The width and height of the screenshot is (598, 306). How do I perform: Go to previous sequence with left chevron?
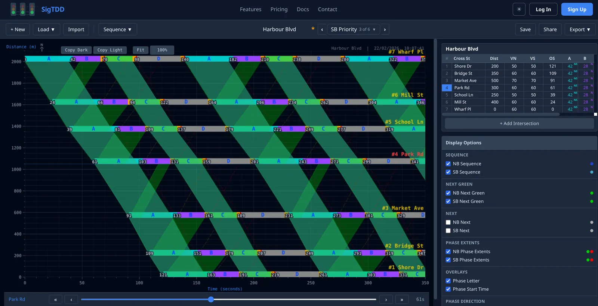pyautogui.click(x=322, y=29)
